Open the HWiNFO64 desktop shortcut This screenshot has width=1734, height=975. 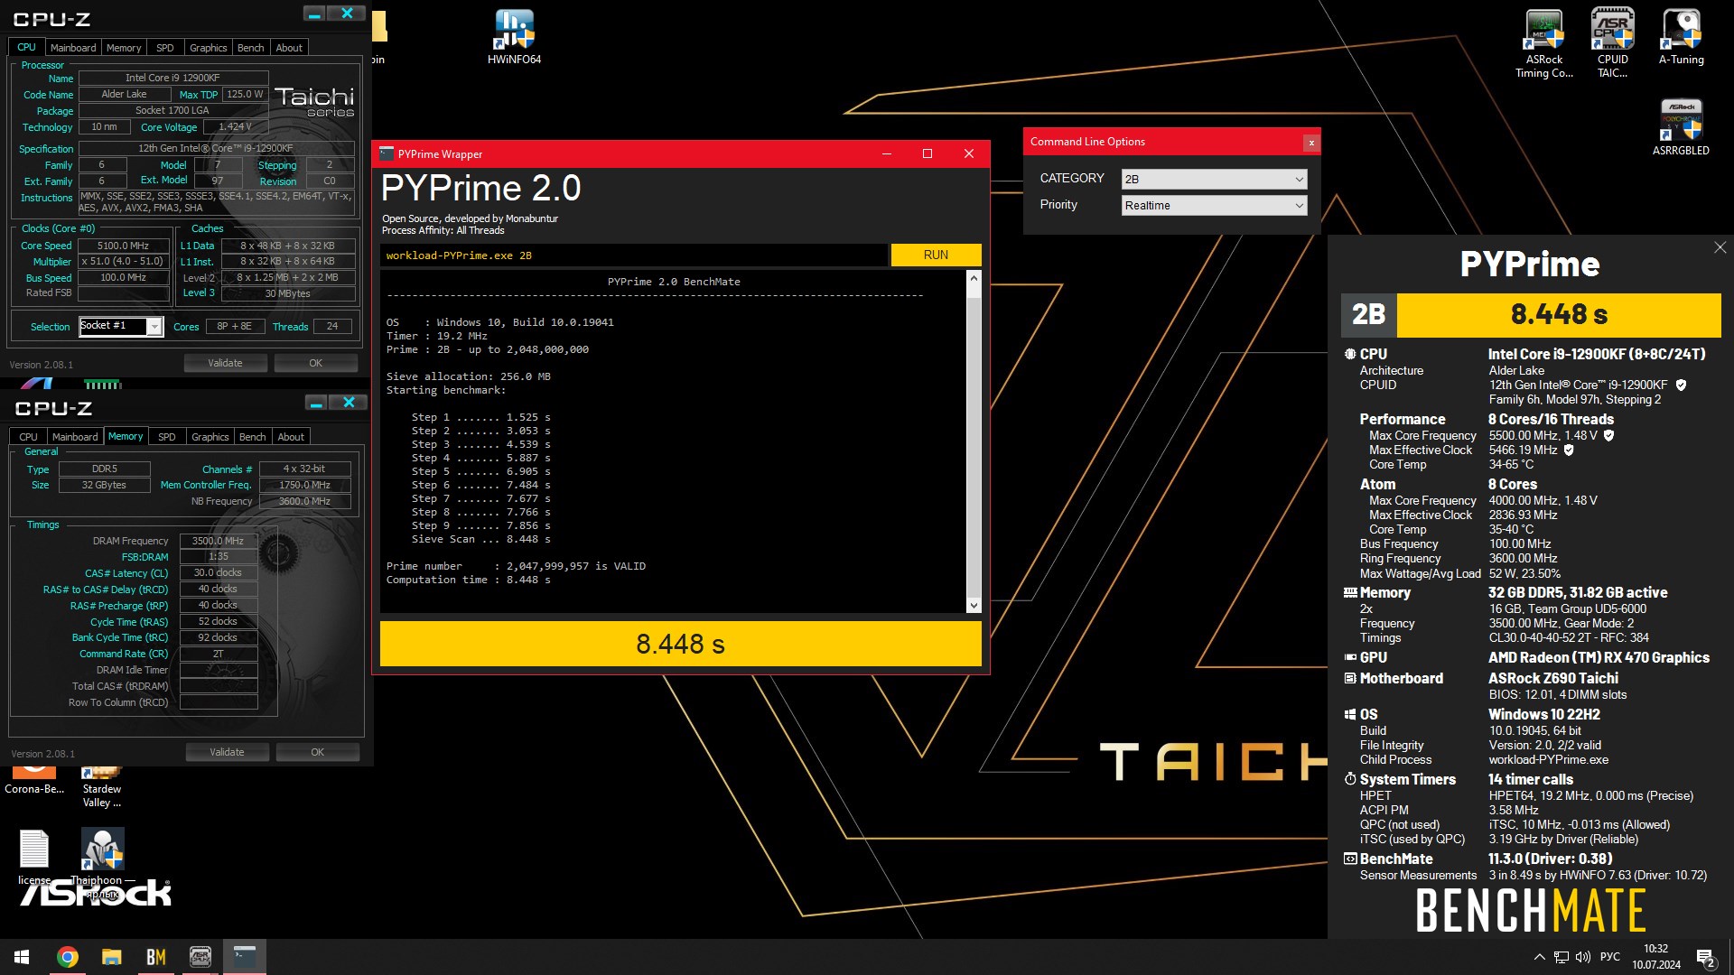tap(514, 36)
